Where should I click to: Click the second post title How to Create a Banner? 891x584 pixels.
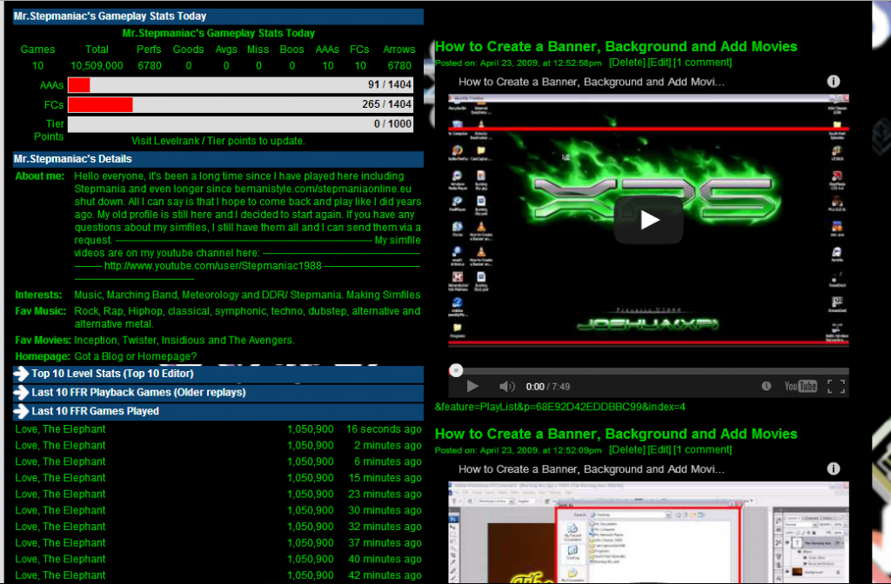616,435
